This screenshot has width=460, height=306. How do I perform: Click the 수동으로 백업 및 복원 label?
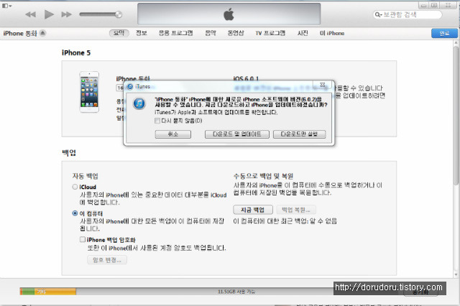coord(263,176)
